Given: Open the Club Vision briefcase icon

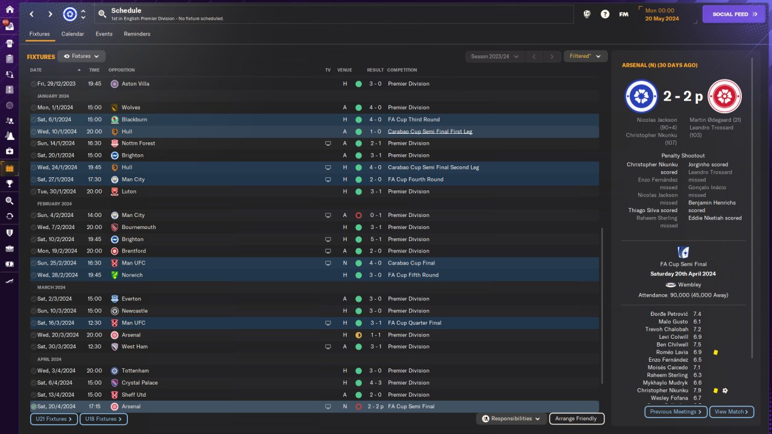Looking at the screenshot, I should tap(9, 248).
